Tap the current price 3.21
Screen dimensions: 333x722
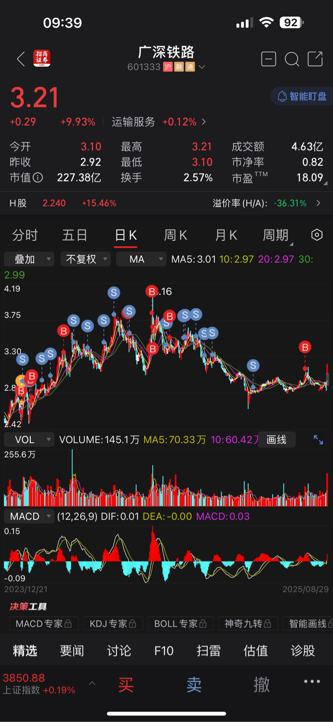(x=34, y=98)
